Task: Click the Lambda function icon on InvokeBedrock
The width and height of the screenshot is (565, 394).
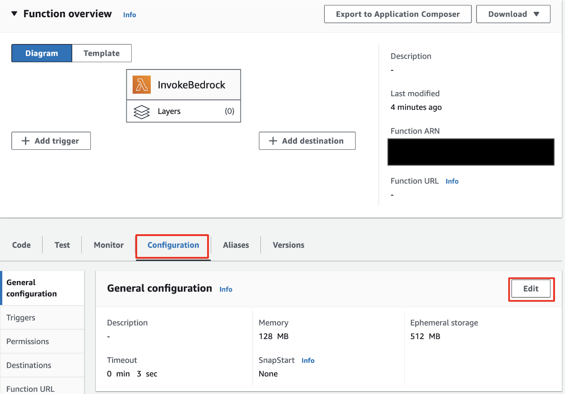Action: point(141,84)
